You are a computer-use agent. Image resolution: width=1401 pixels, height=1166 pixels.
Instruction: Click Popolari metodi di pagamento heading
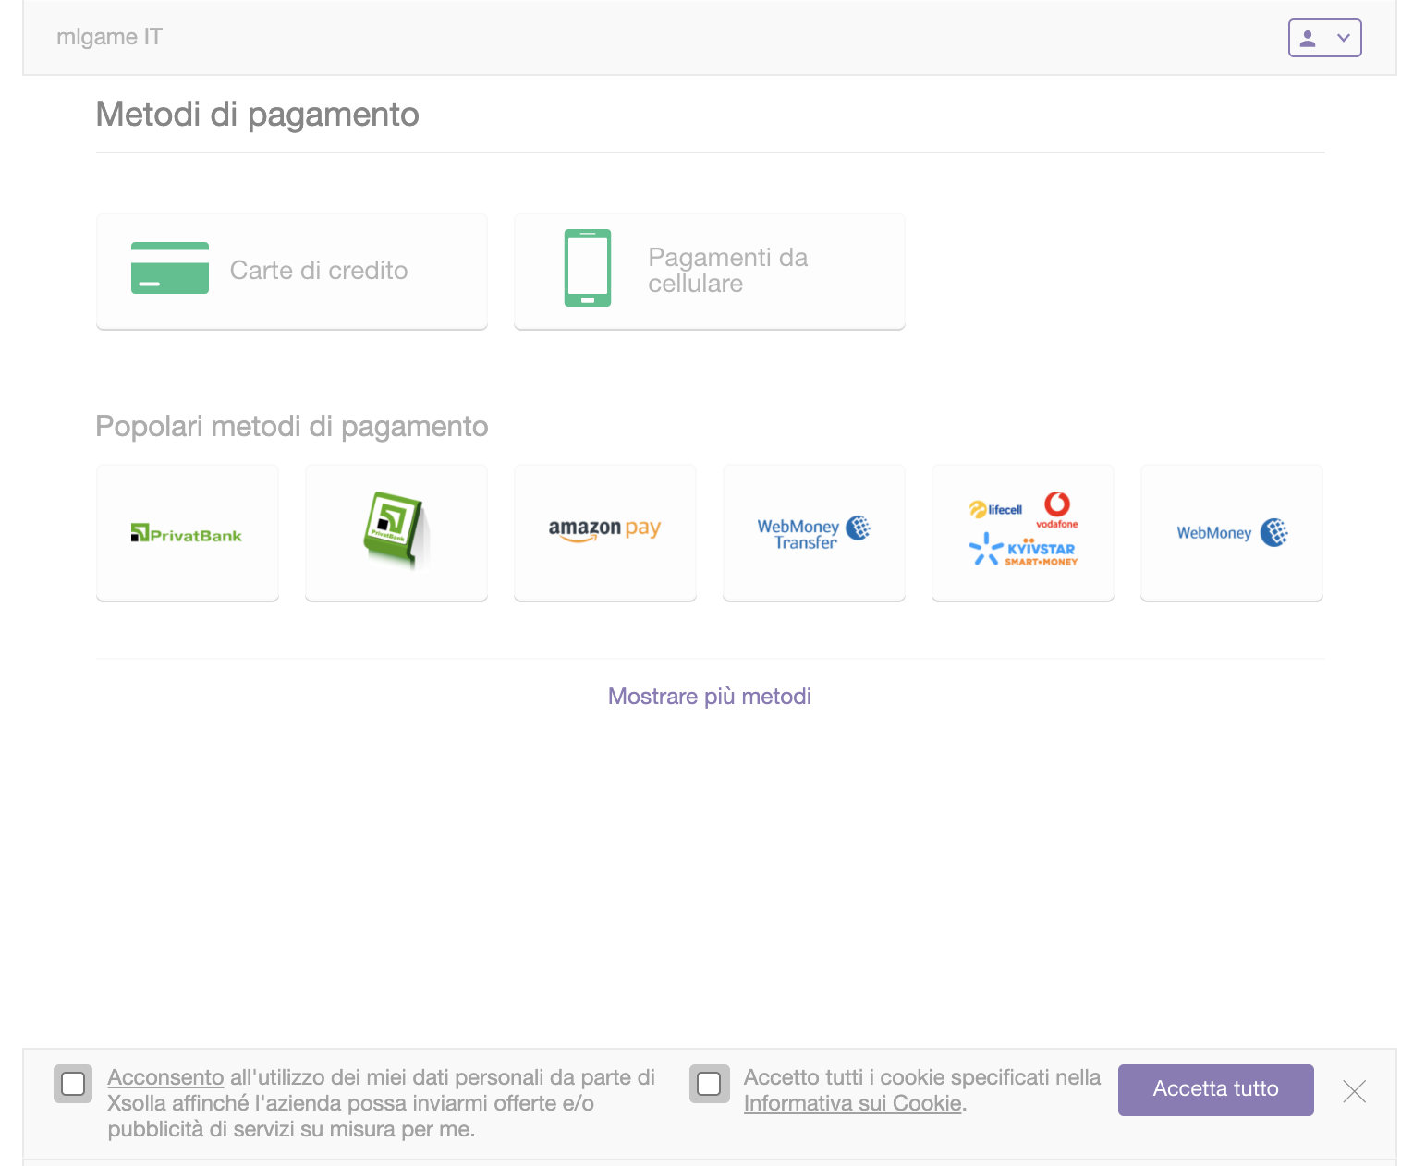pyautogui.click(x=292, y=427)
